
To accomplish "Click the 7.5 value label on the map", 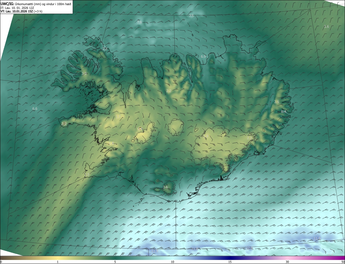I will tap(191, 16).
